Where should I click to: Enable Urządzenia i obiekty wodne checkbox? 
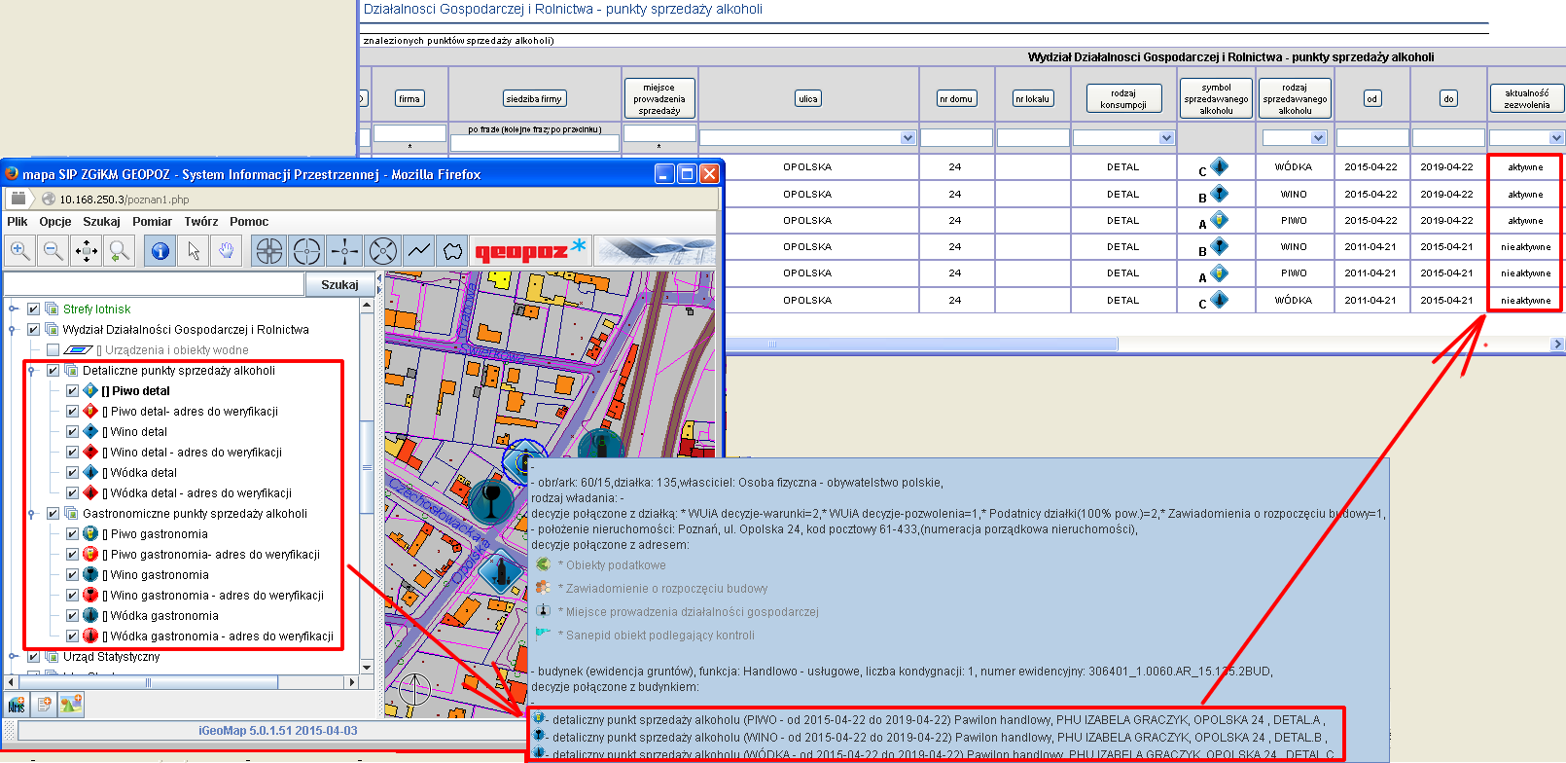click(x=53, y=349)
